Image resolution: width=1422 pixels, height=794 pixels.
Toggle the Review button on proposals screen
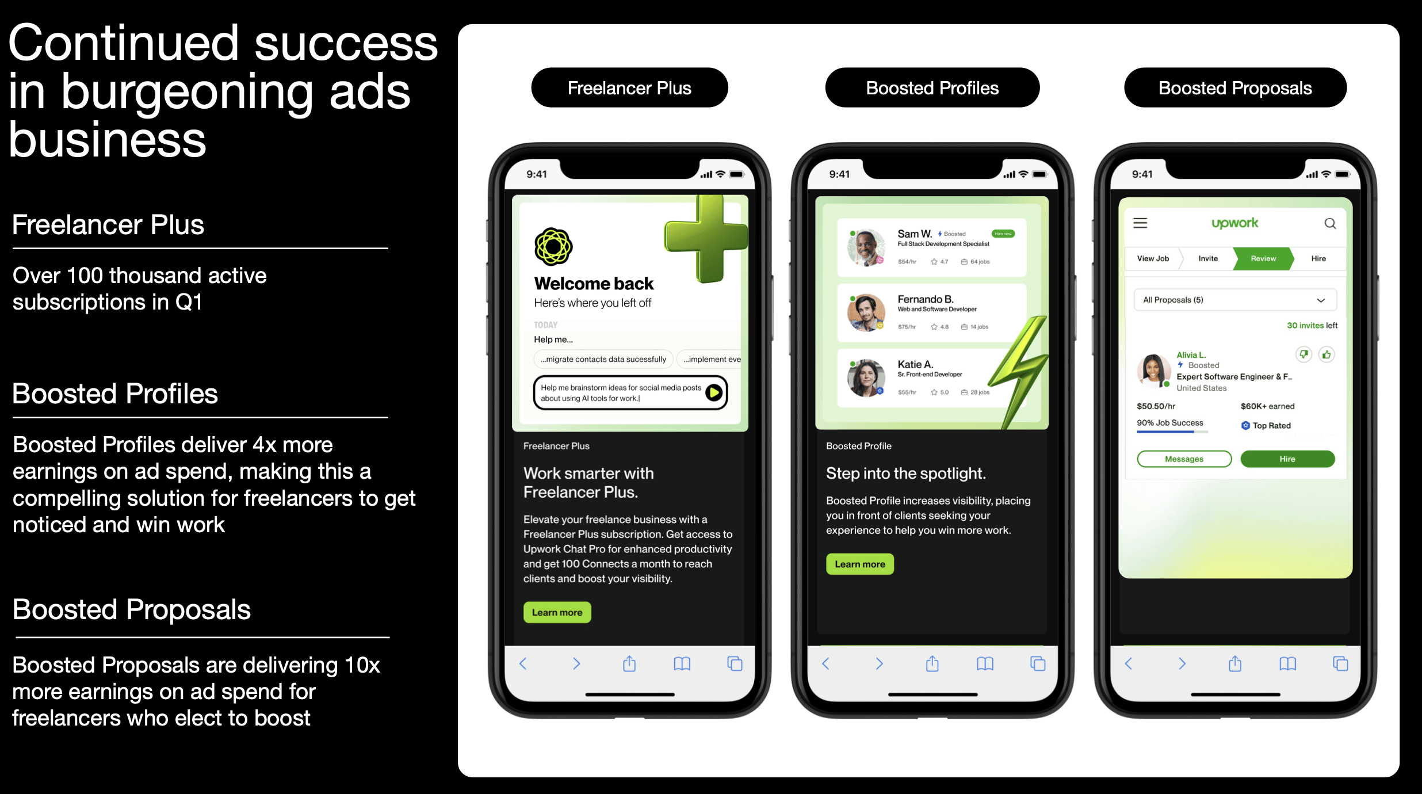(1266, 258)
